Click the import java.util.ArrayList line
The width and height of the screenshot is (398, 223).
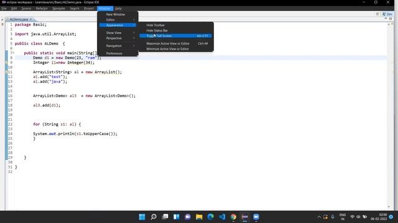[45, 34]
